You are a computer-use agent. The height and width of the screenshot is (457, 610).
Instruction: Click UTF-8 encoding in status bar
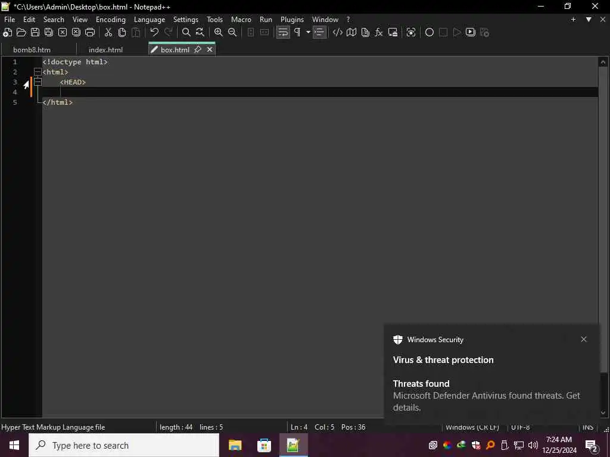521,427
